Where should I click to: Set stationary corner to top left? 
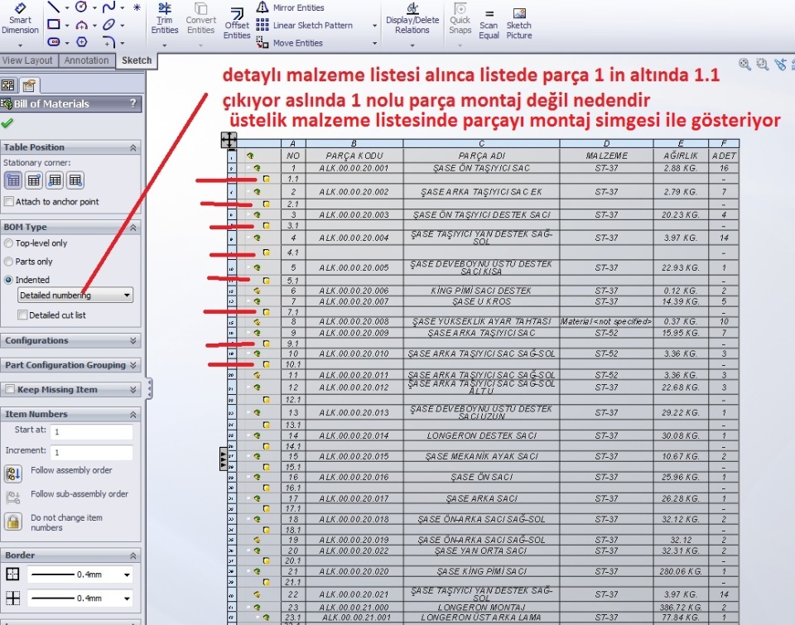click(13, 180)
